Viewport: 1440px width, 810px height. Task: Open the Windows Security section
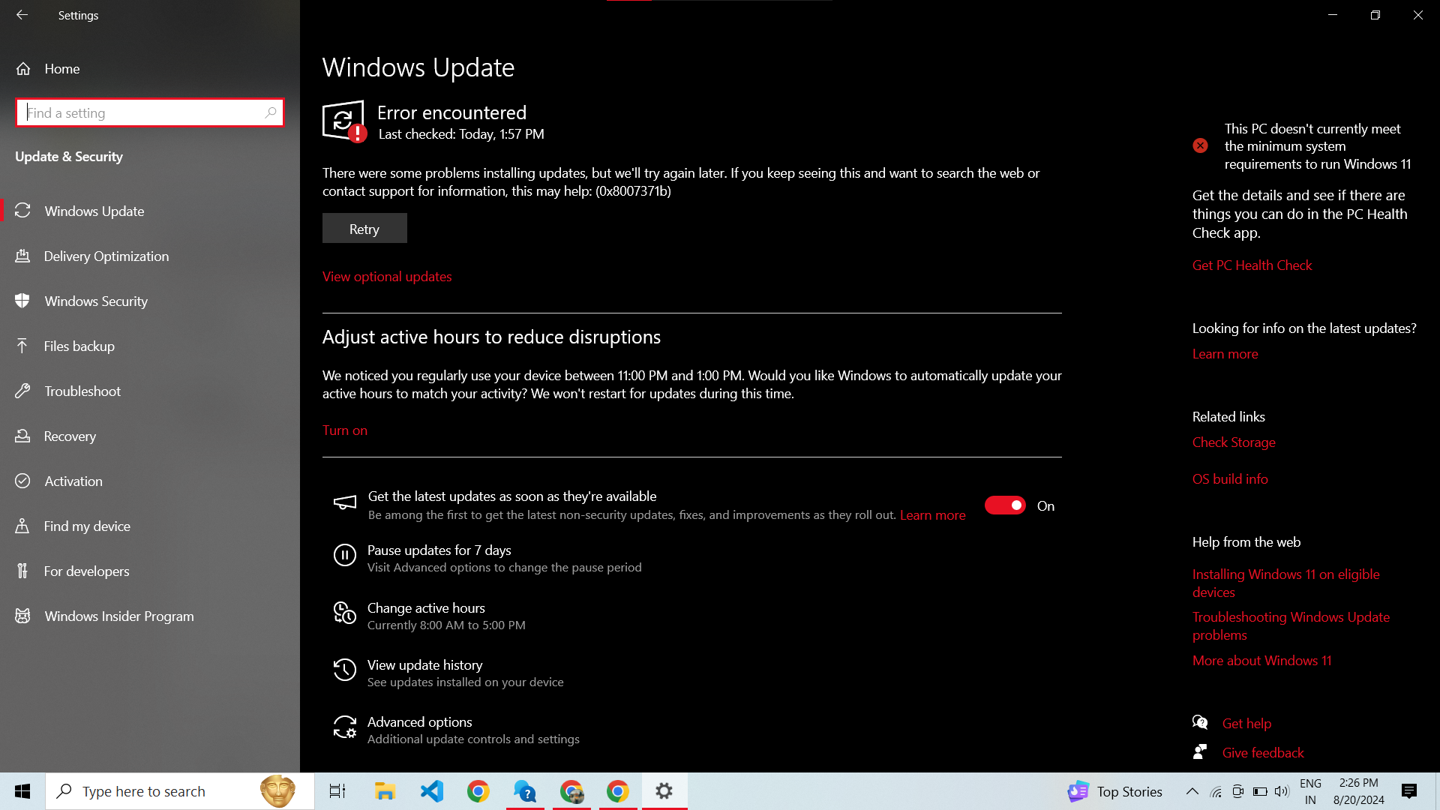(x=96, y=301)
